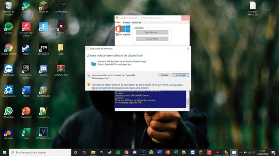Select the Activador KMSAUTO file on desktop
The image size is (279, 156).
253,8
